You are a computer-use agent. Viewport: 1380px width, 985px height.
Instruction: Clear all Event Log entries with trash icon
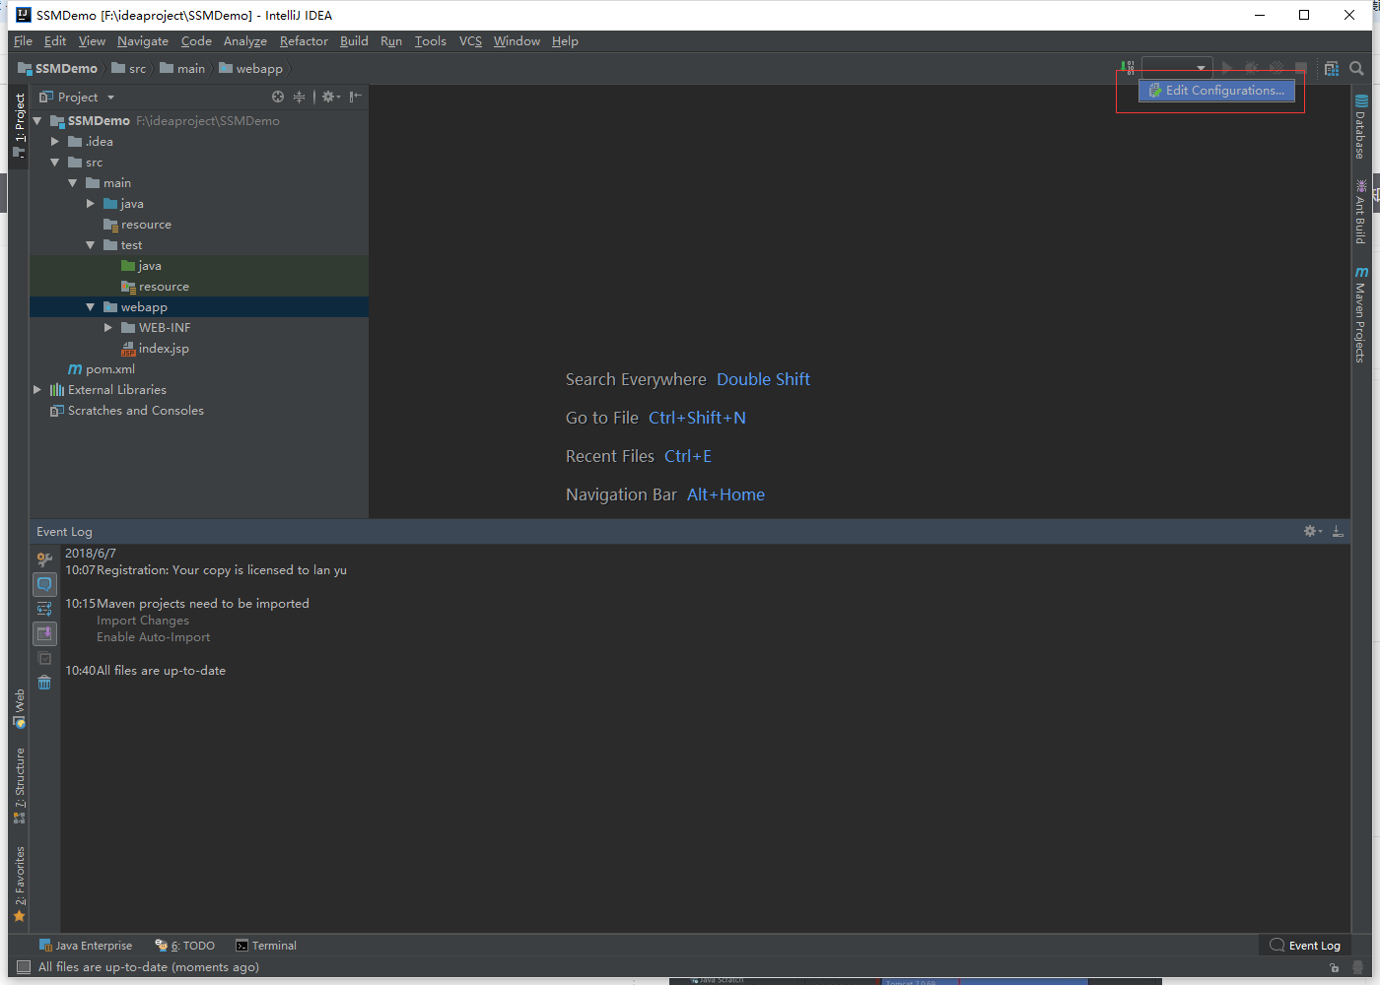(x=44, y=683)
